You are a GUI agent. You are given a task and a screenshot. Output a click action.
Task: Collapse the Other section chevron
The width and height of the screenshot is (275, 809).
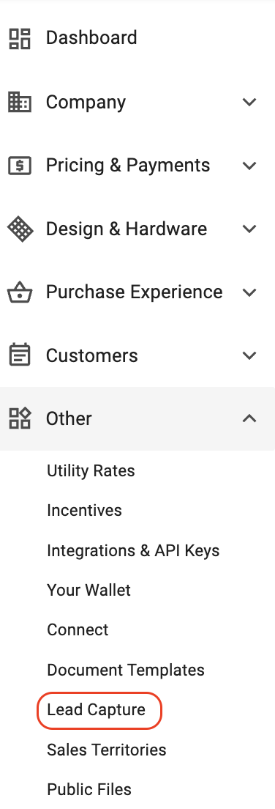tap(249, 418)
